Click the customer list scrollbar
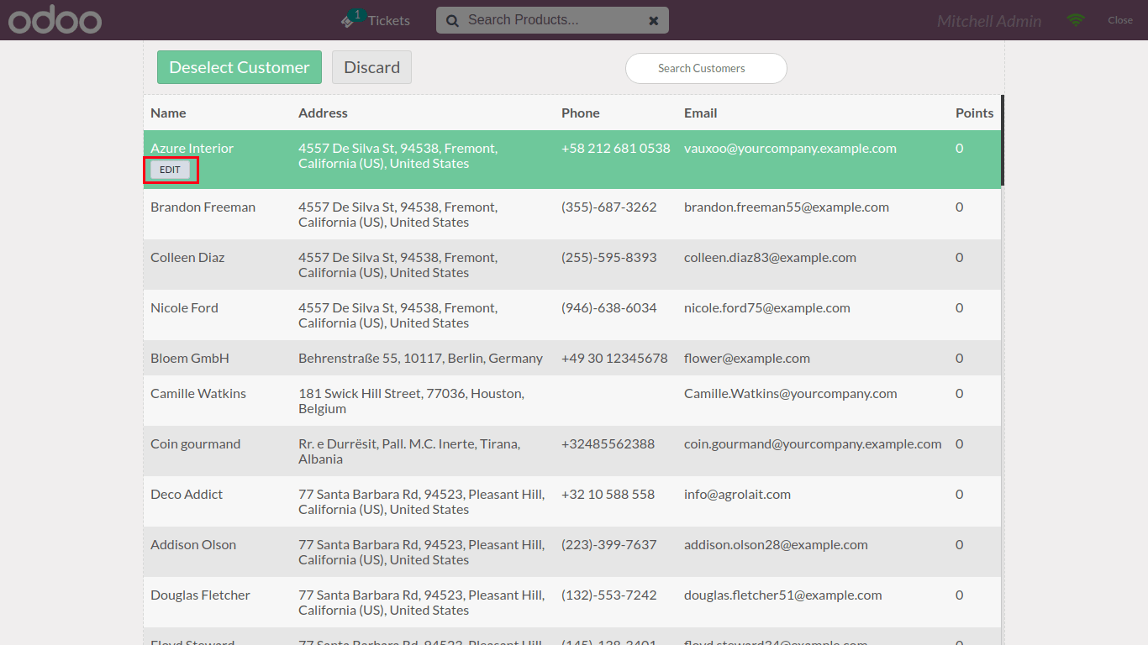 click(1003, 140)
